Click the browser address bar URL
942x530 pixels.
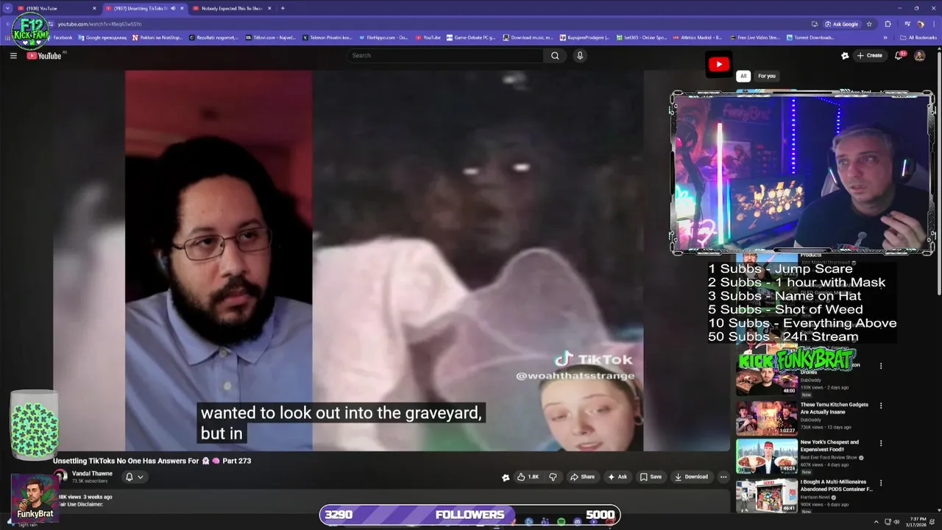pos(99,24)
